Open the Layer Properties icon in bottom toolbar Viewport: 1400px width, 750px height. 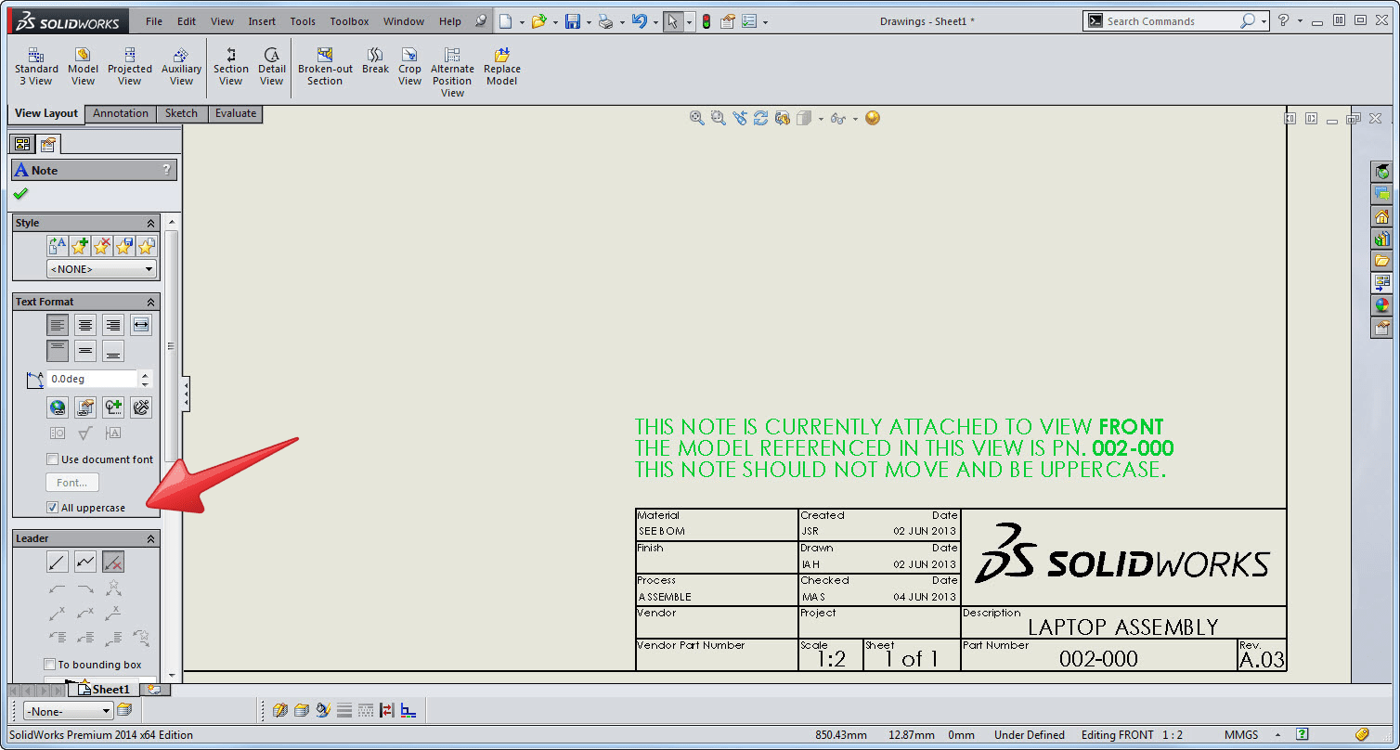point(124,710)
